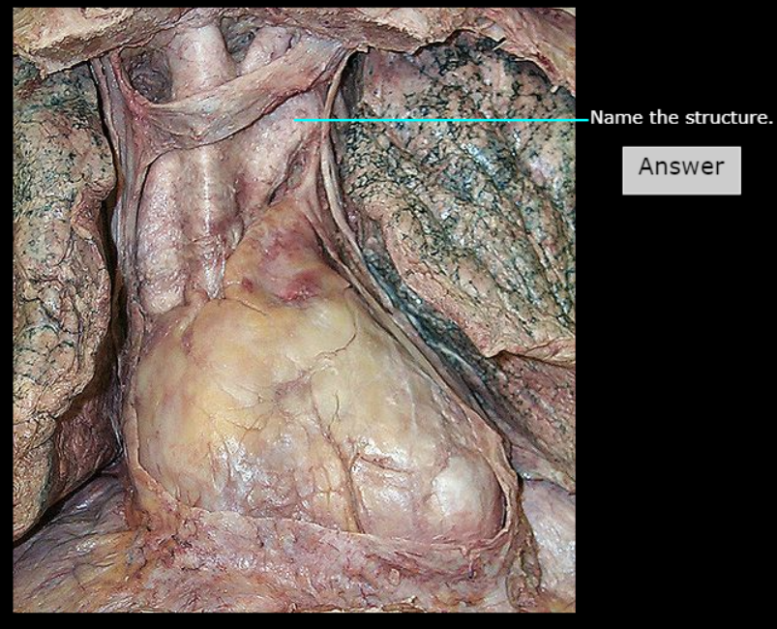Click the Answer button
The height and width of the screenshot is (629, 777).
click(x=681, y=170)
